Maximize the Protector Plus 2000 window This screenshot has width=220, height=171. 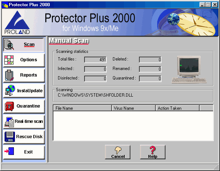click(208, 5)
